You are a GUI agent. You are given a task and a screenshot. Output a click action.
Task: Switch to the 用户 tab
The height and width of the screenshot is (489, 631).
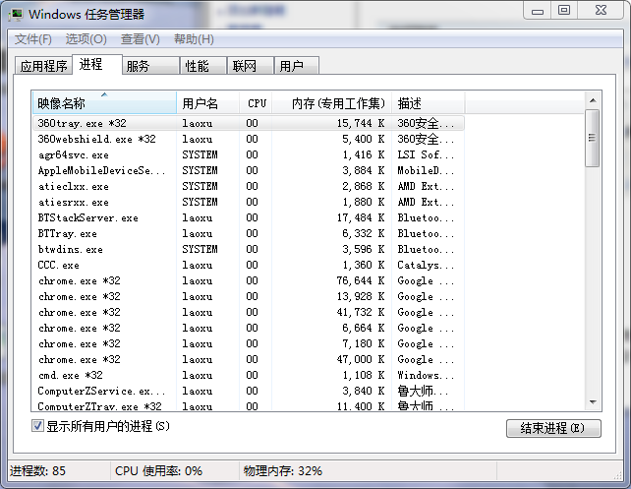pyautogui.click(x=297, y=66)
